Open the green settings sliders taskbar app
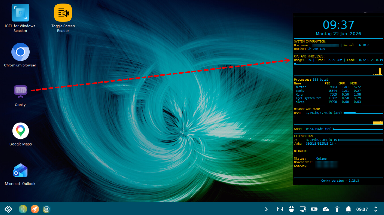384x215 pixels. (23, 209)
